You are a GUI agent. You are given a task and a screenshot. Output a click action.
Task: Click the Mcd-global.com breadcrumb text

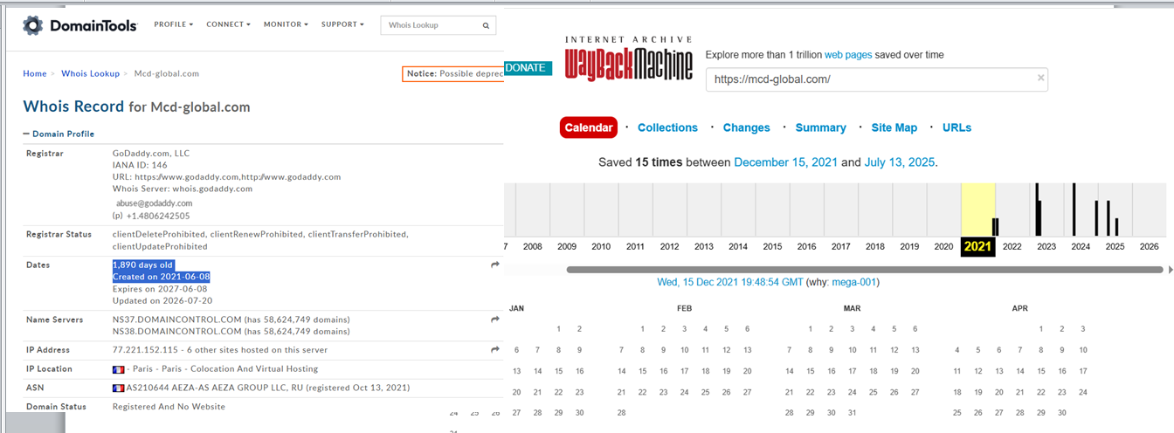[x=166, y=73]
